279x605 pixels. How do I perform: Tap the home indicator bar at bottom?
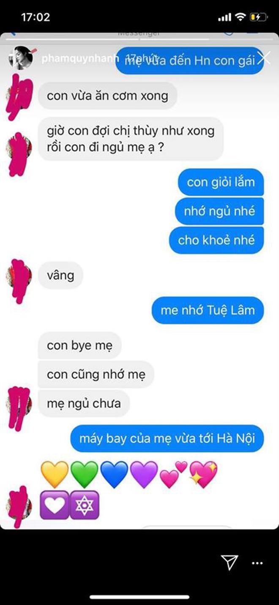point(139,597)
